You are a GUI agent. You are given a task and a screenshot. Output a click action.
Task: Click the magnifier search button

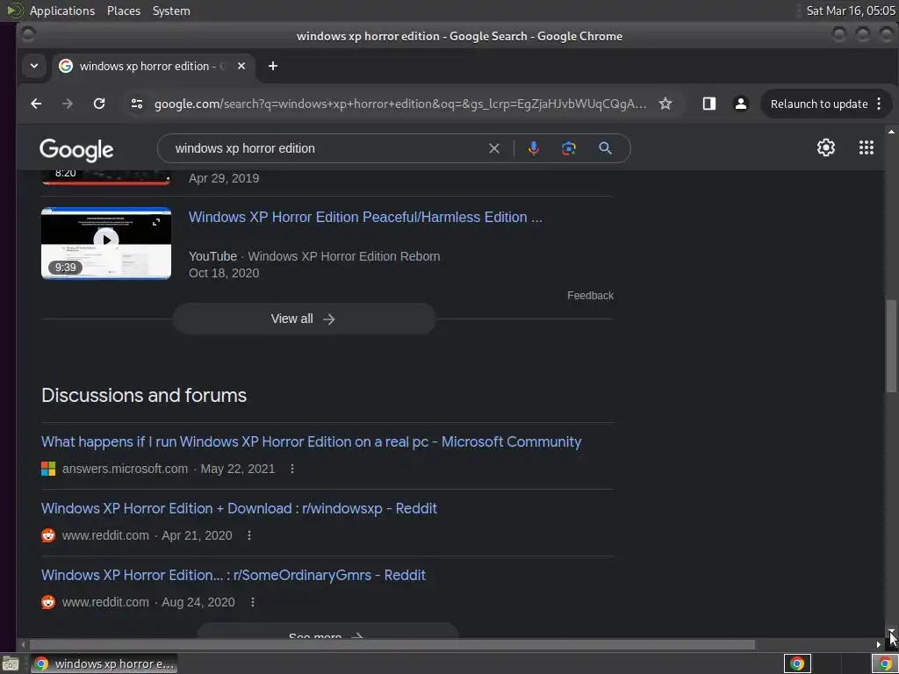coord(605,148)
